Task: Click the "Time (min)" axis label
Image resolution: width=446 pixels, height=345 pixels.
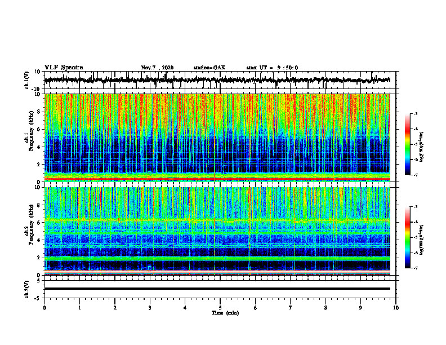Action: [225, 313]
